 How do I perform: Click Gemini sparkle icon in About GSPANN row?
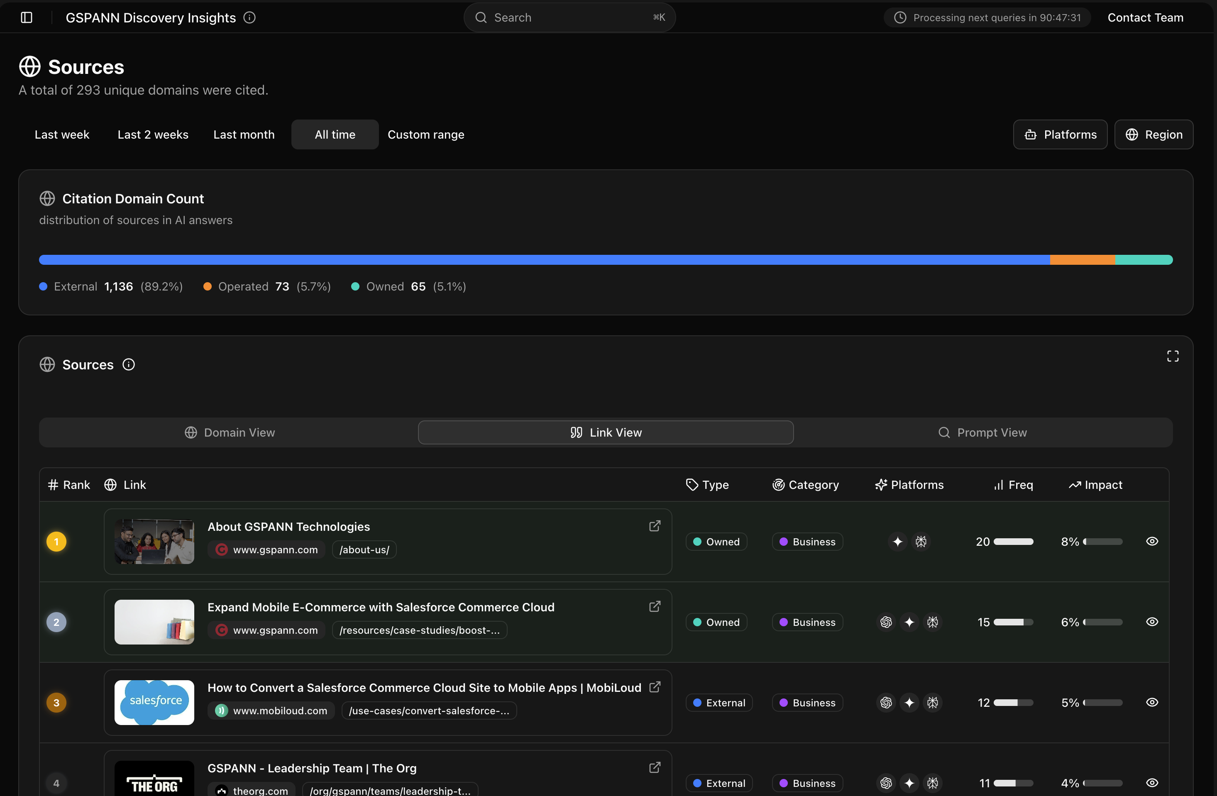click(897, 542)
